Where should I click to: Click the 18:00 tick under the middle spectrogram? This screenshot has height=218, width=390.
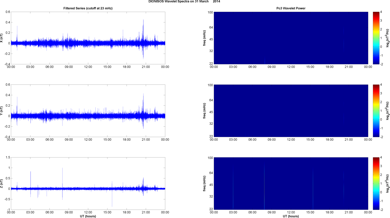point(329,140)
